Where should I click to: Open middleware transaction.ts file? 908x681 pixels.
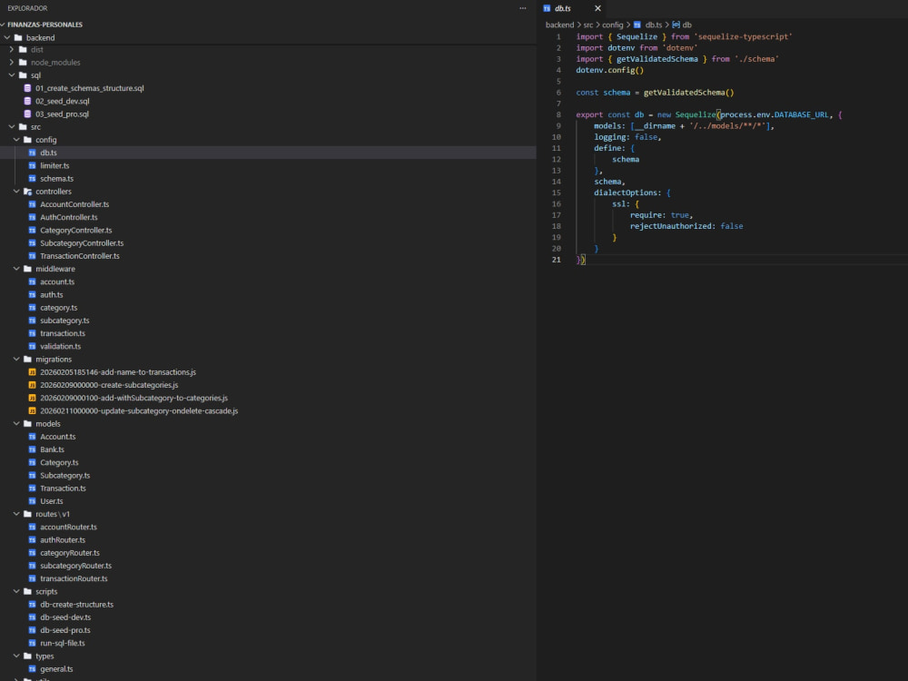click(x=63, y=333)
